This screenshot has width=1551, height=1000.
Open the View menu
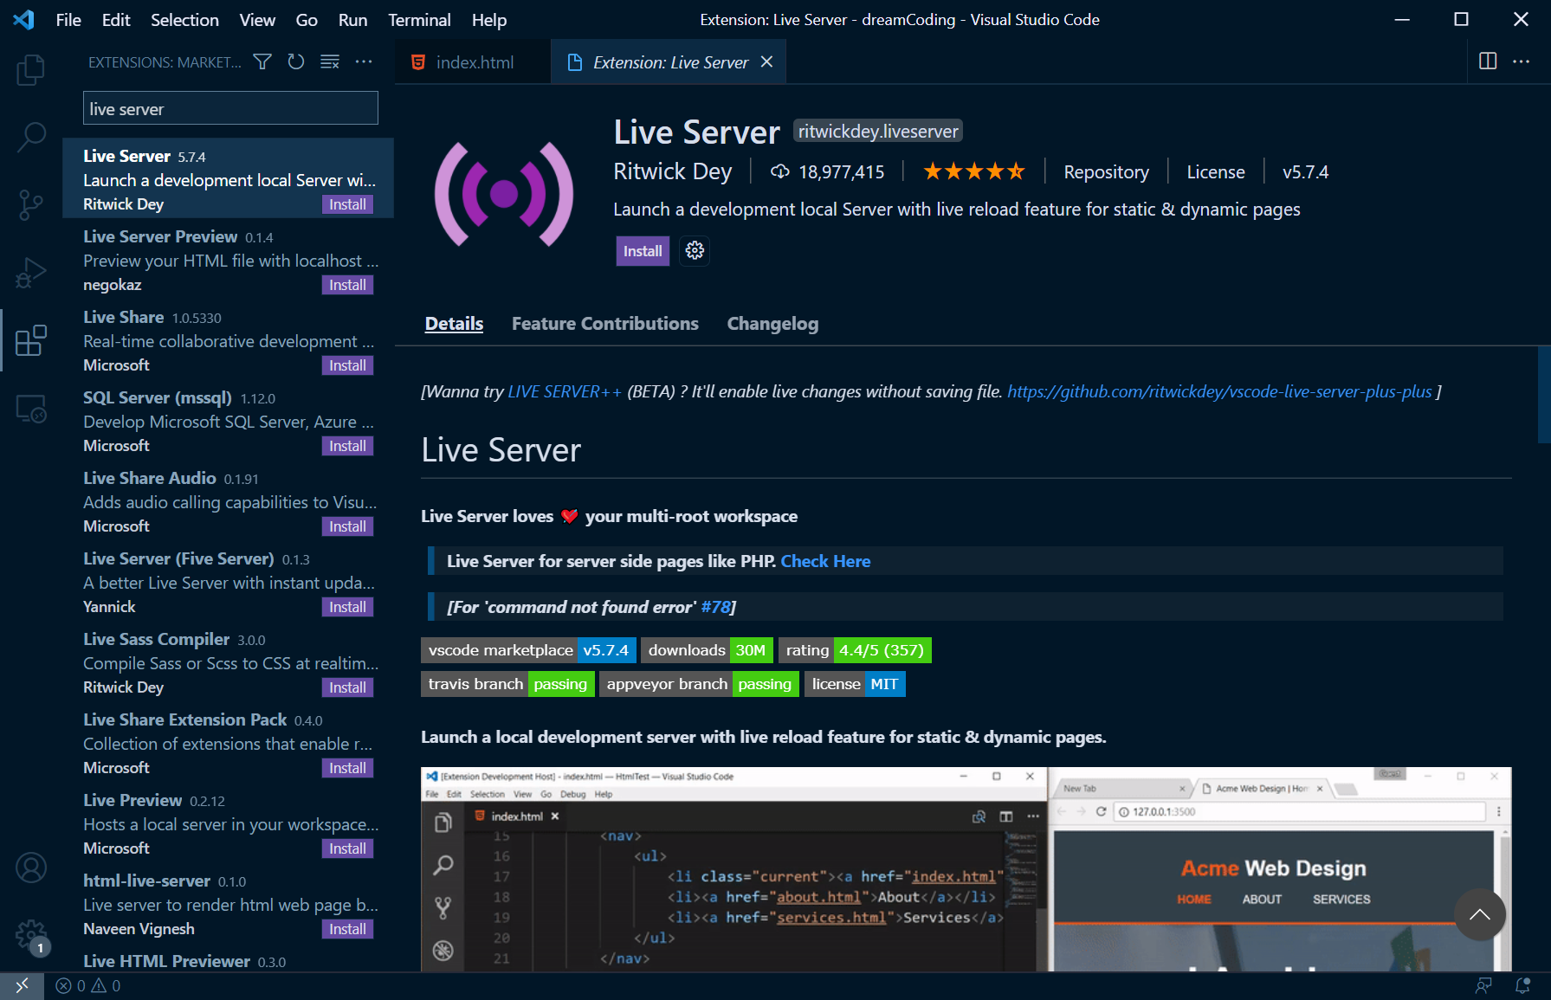point(257,19)
